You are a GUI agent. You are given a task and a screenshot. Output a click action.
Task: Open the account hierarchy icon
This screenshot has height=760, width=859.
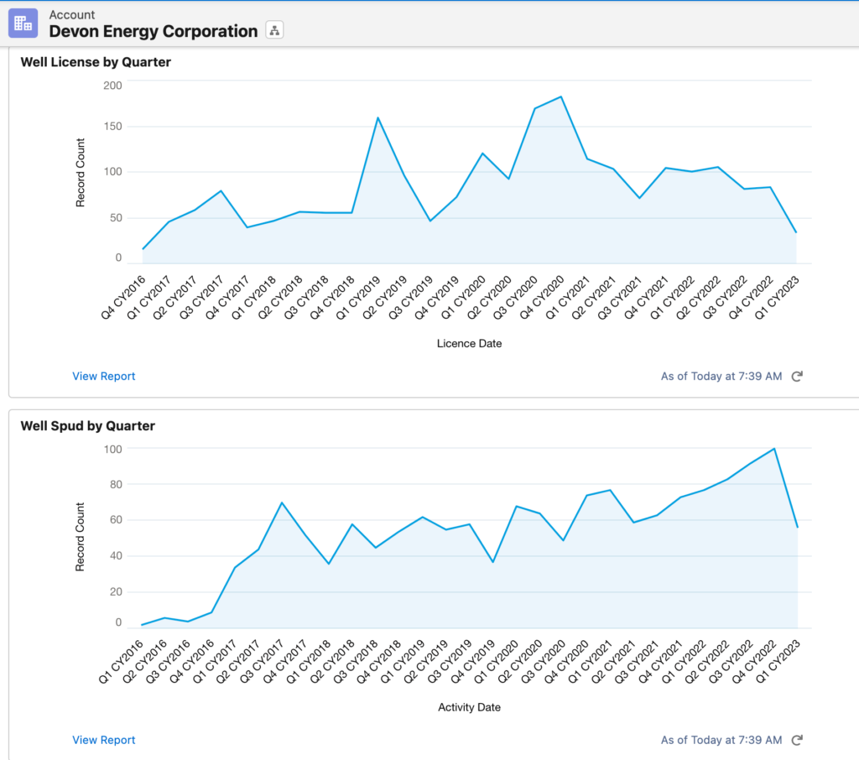coord(274,30)
